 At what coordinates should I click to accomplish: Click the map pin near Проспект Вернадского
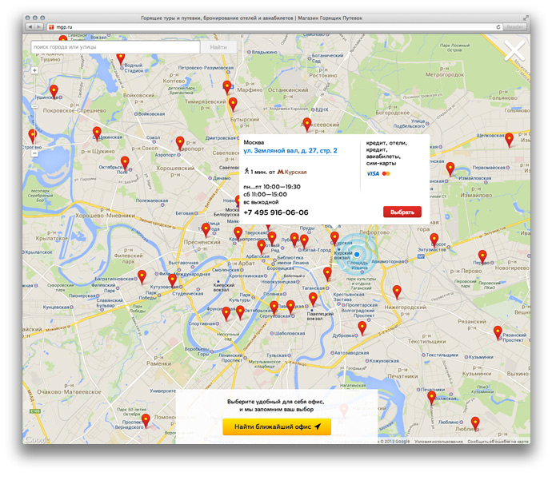(145, 420)
